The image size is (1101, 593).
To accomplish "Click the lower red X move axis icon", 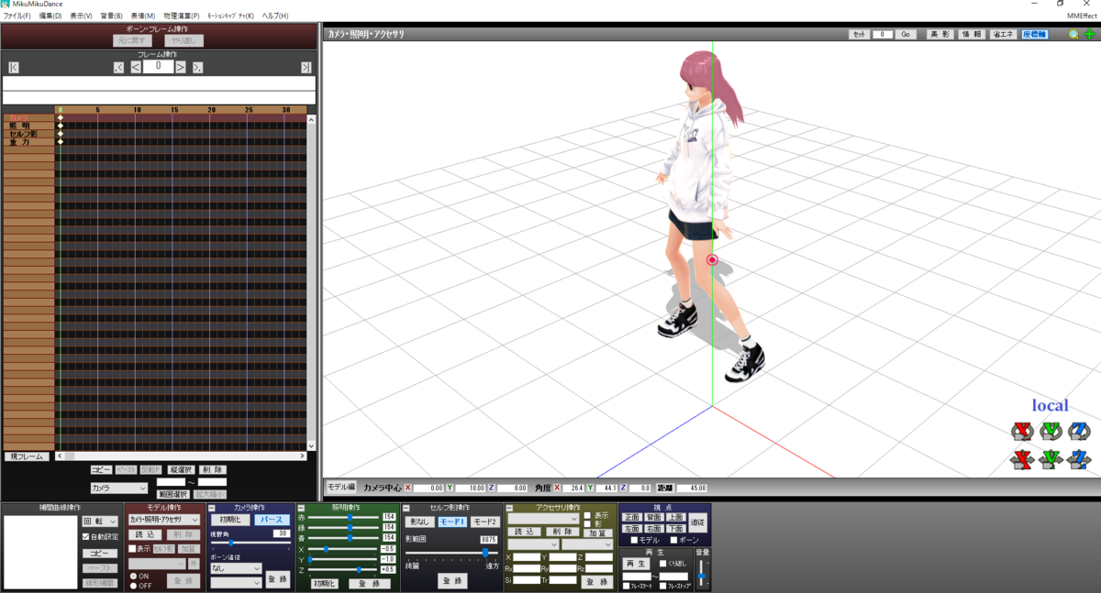I will coord(1022,458).
